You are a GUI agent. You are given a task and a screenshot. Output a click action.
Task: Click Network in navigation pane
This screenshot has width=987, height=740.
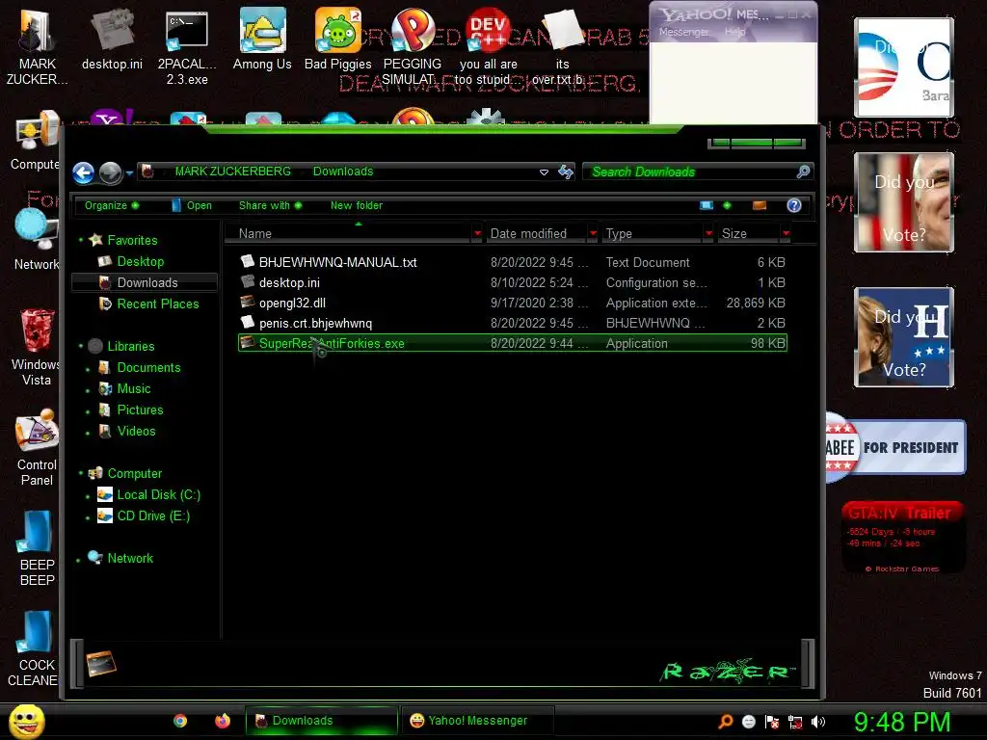[x=130, y=558]
